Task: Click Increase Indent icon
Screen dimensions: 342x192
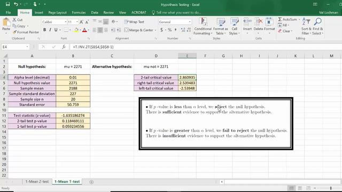Action: tap(119, 30)
